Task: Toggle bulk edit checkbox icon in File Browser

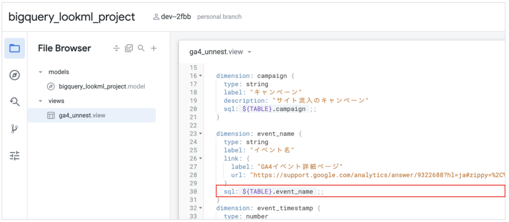Action: 129,48
